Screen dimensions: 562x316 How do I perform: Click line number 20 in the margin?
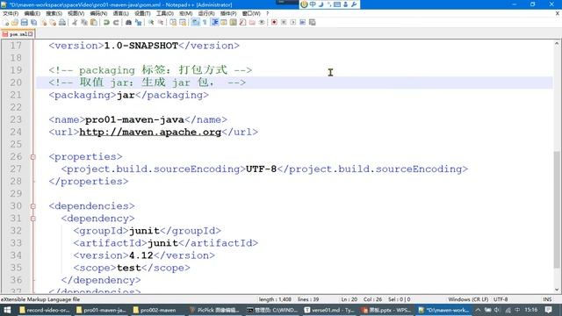pyautogui.click(x=16, y=83)
